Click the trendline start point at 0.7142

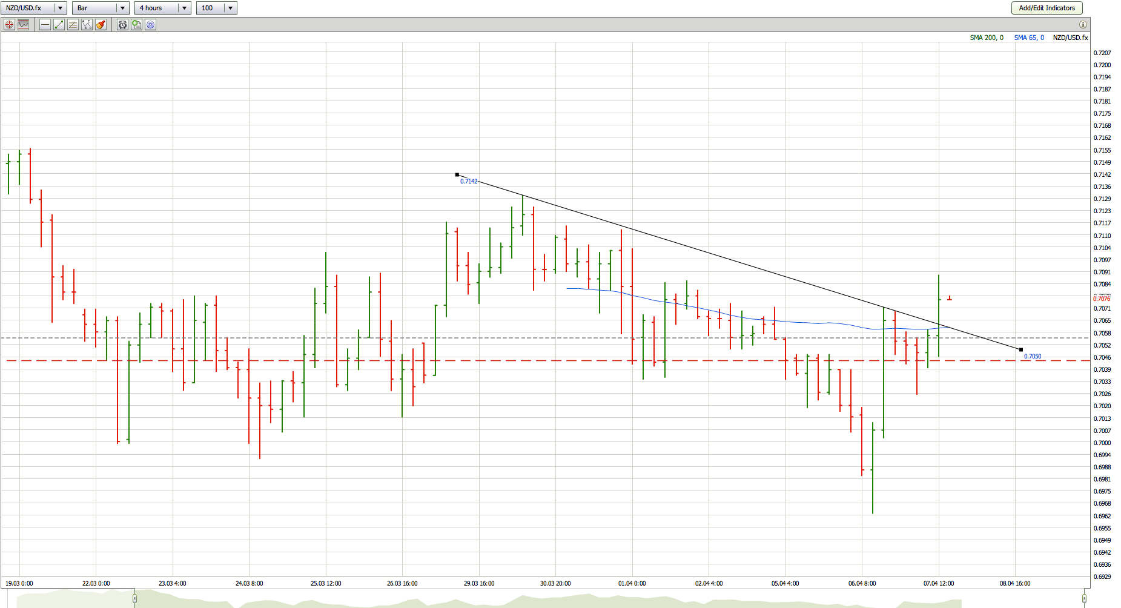point(457,175)
